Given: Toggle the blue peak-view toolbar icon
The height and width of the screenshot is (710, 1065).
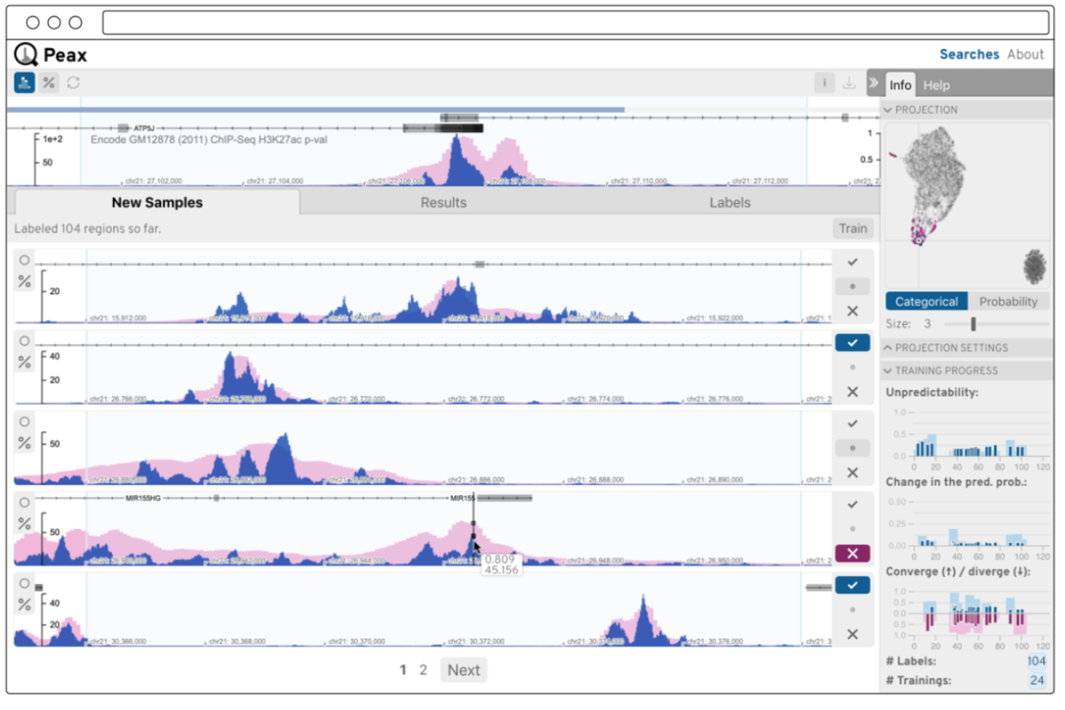Looking at the screenshot, I should pos(25,83).
